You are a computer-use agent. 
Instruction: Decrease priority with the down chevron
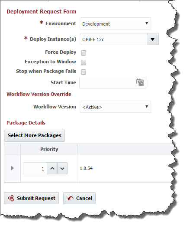[x=62, y=168]
